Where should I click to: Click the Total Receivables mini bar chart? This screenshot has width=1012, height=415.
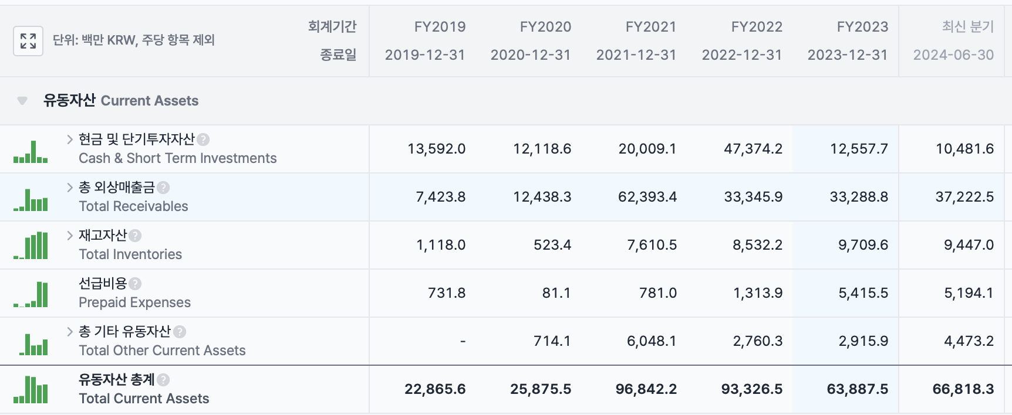(x=31, y=200)
